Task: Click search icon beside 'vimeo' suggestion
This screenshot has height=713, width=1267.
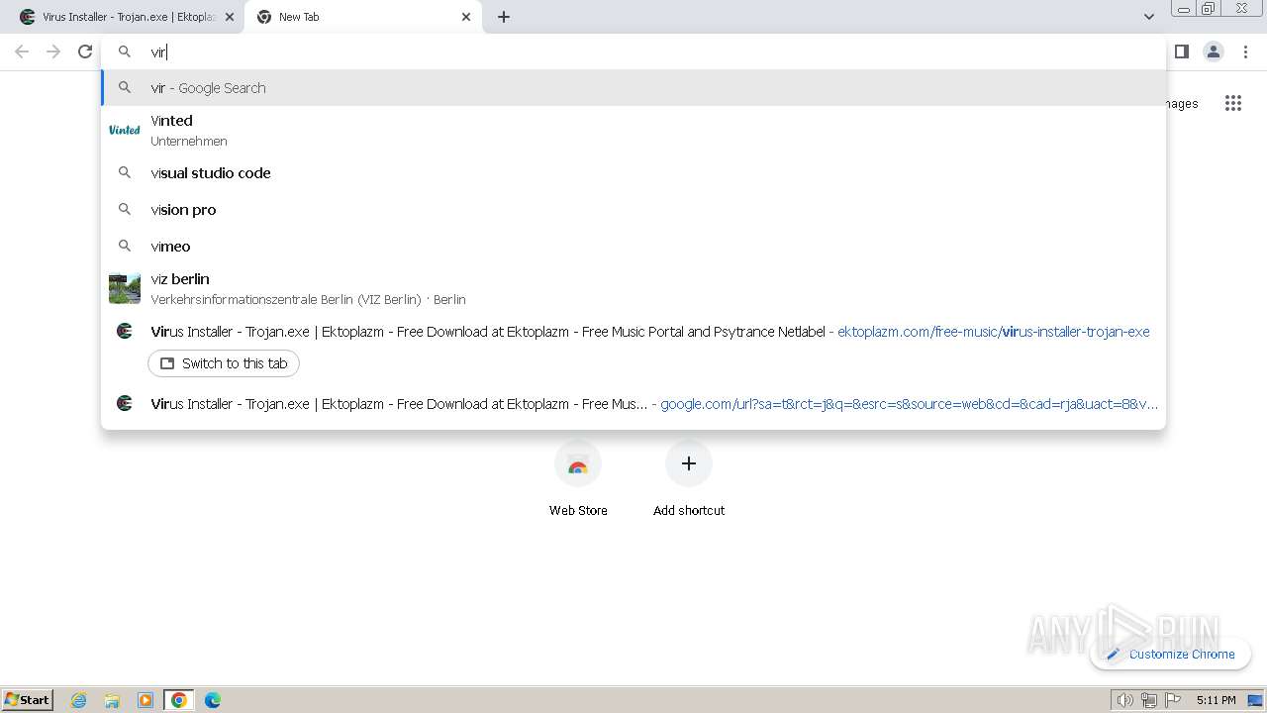Action: click(x=125, y=246)
